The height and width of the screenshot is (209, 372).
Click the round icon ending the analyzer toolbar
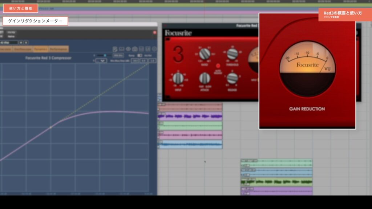(154, 49)
